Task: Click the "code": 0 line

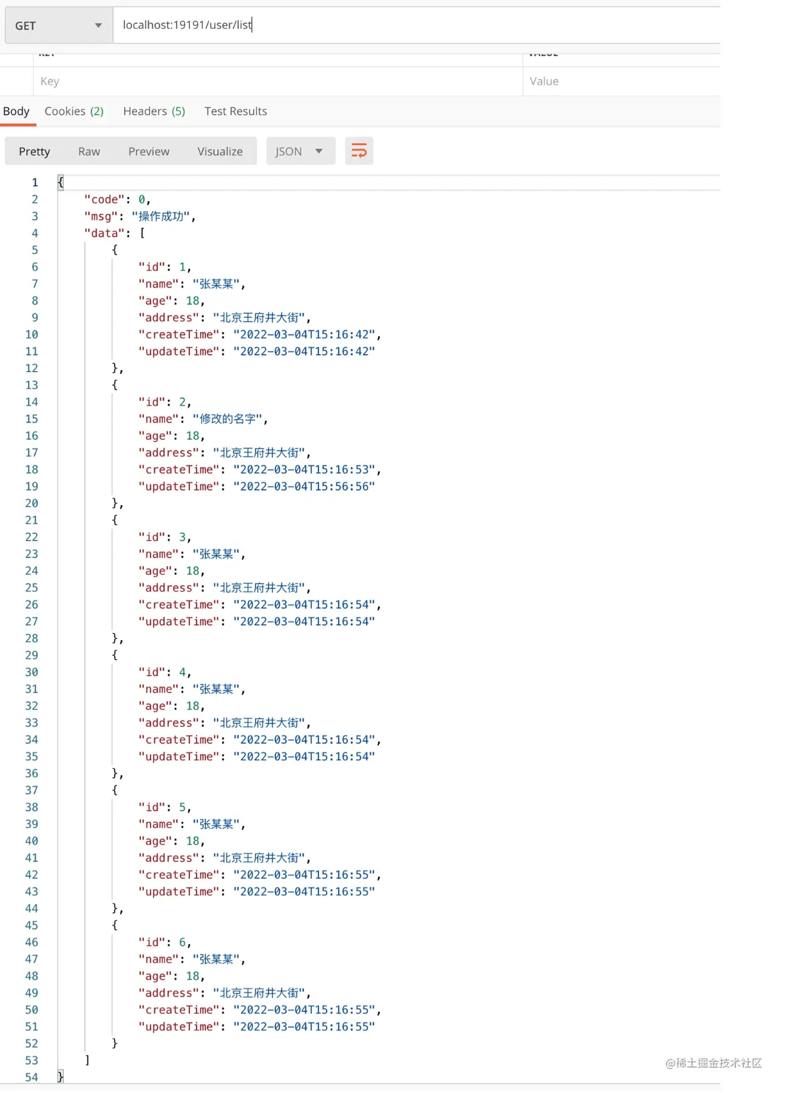Action: click(x=118, y=200)
